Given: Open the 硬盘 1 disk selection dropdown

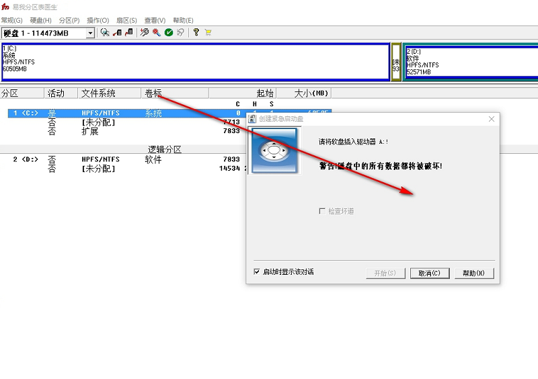Looking at the screenshot, I should pos(90,34).
